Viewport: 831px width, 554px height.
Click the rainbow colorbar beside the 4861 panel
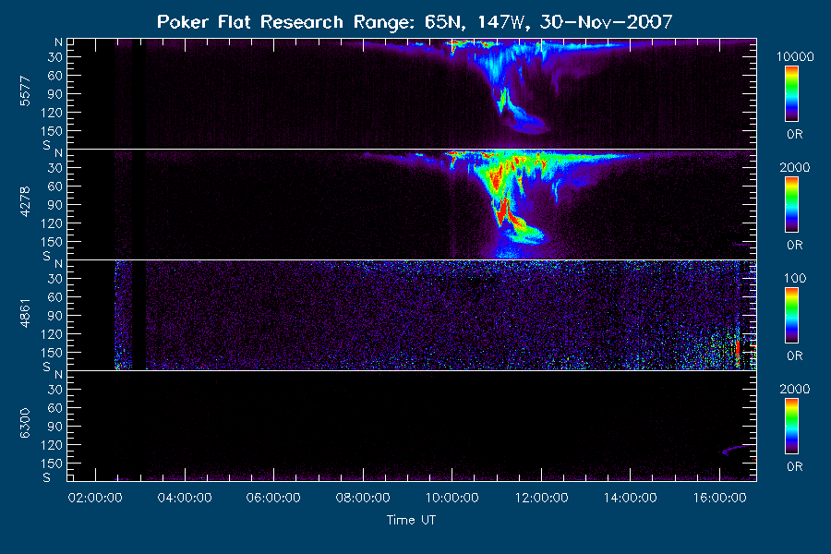click(x=792, y=316)
